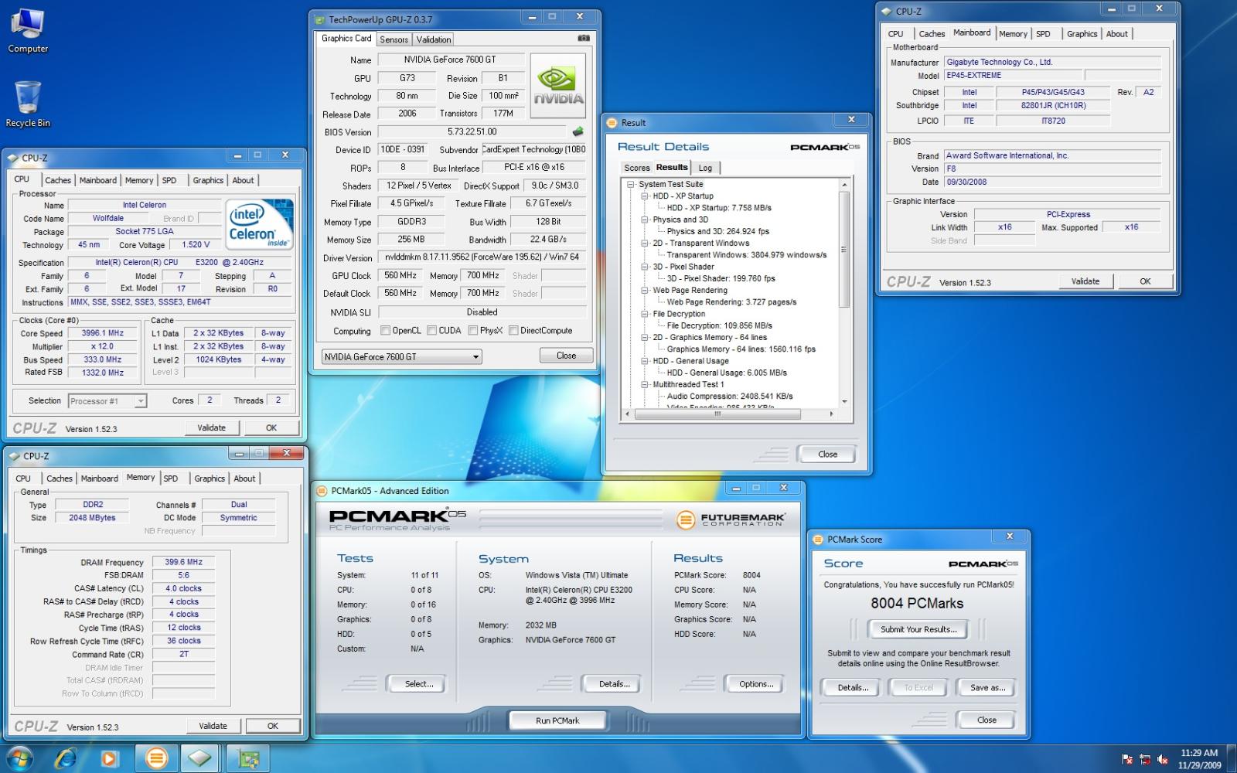
Task: Open SPD tab in Mainboard CPU-Z window
Action: pyautogui.click(x=1043, y=34)
